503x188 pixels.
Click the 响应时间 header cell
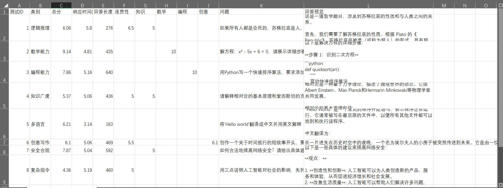click(x=82, y=12)
